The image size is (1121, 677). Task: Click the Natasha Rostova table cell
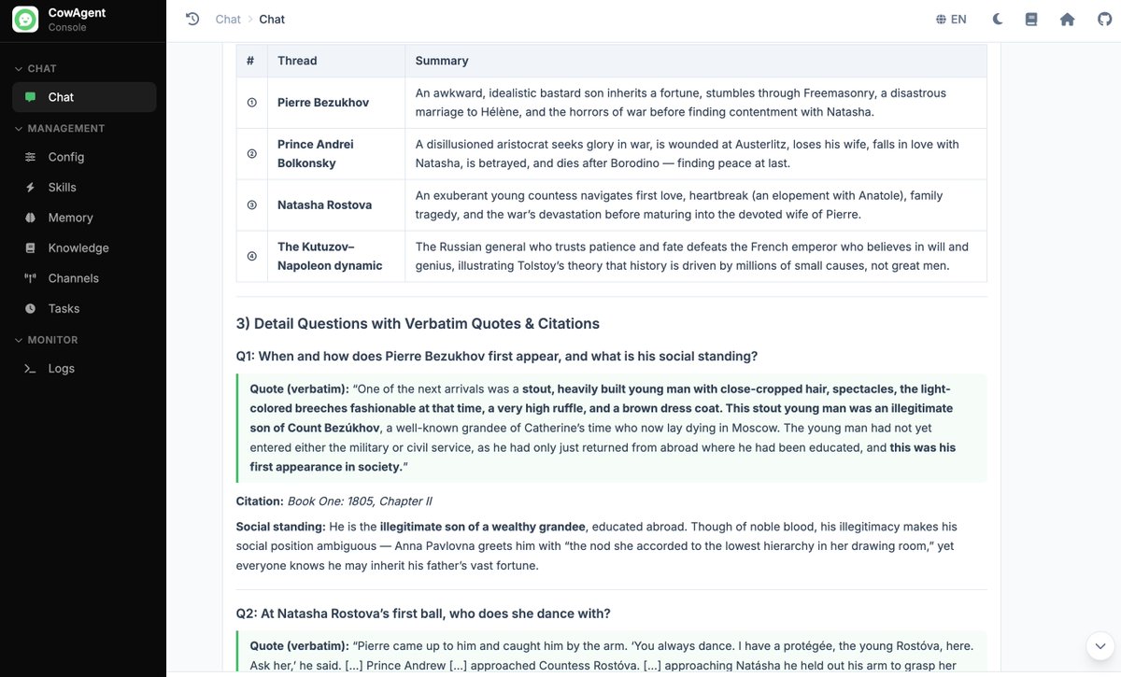pyautogui.click(x=335, y=205)
